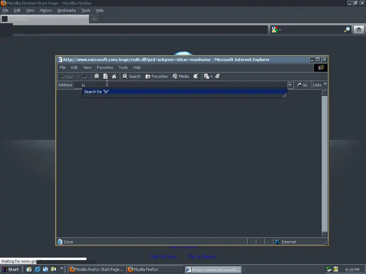Click the Set Up Sync link
The width and height of the screenshot is (366, 274).
click(x=164, y=257)
